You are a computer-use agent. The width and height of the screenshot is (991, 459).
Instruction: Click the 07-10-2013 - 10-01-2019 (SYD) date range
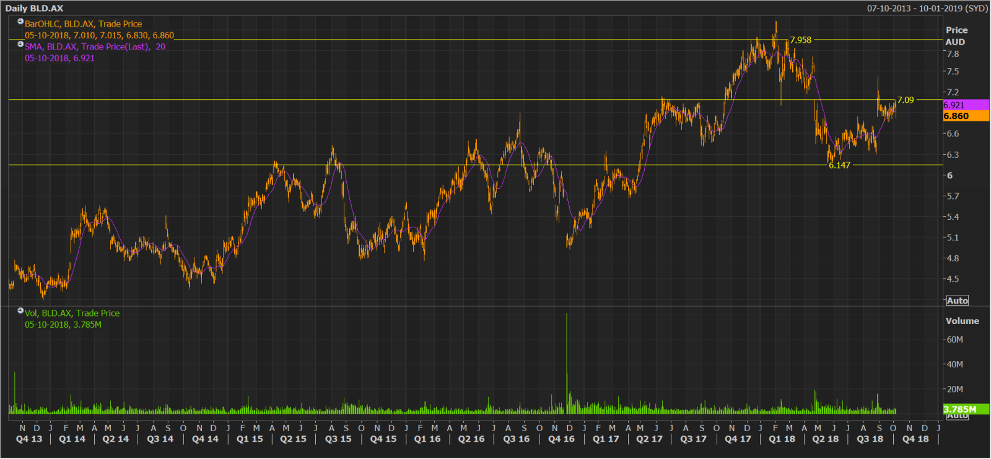pyautogui.click(x=927, y=8)
